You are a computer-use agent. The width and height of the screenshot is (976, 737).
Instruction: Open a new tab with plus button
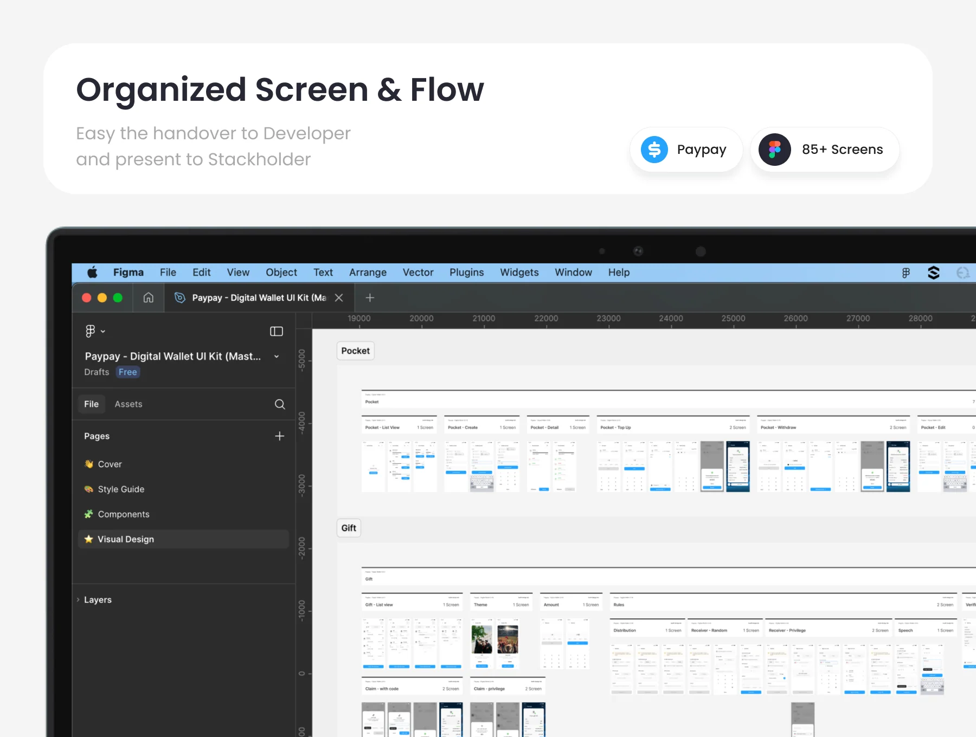tap(370, 298)
